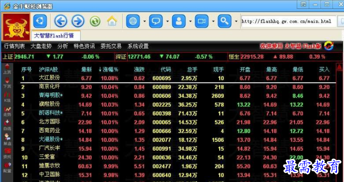The height and width of the screenshot is (182, 344).
Task: Expand the globe icon dropdown arrow
Action: click(144, 21)
